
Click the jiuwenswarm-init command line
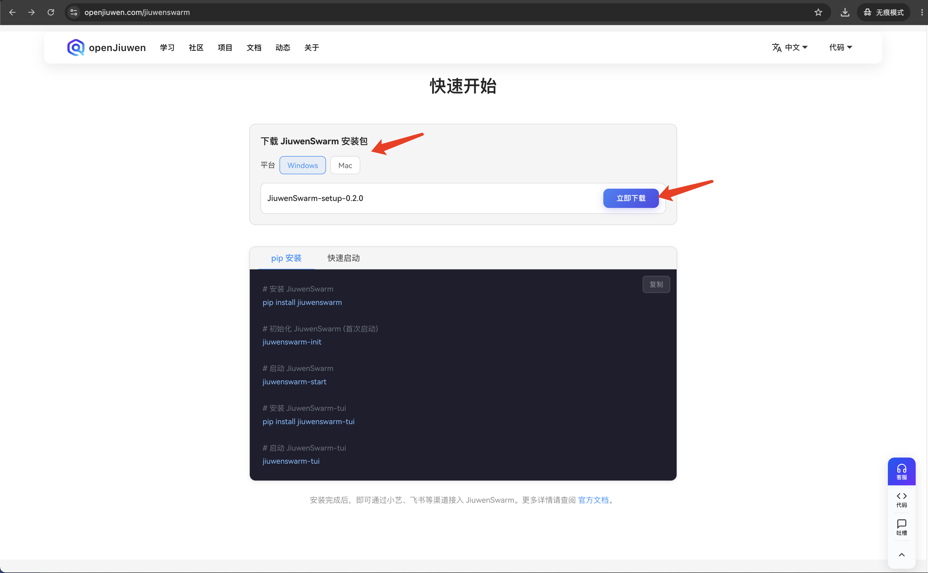pyautogui.click(x=292, y=342)
